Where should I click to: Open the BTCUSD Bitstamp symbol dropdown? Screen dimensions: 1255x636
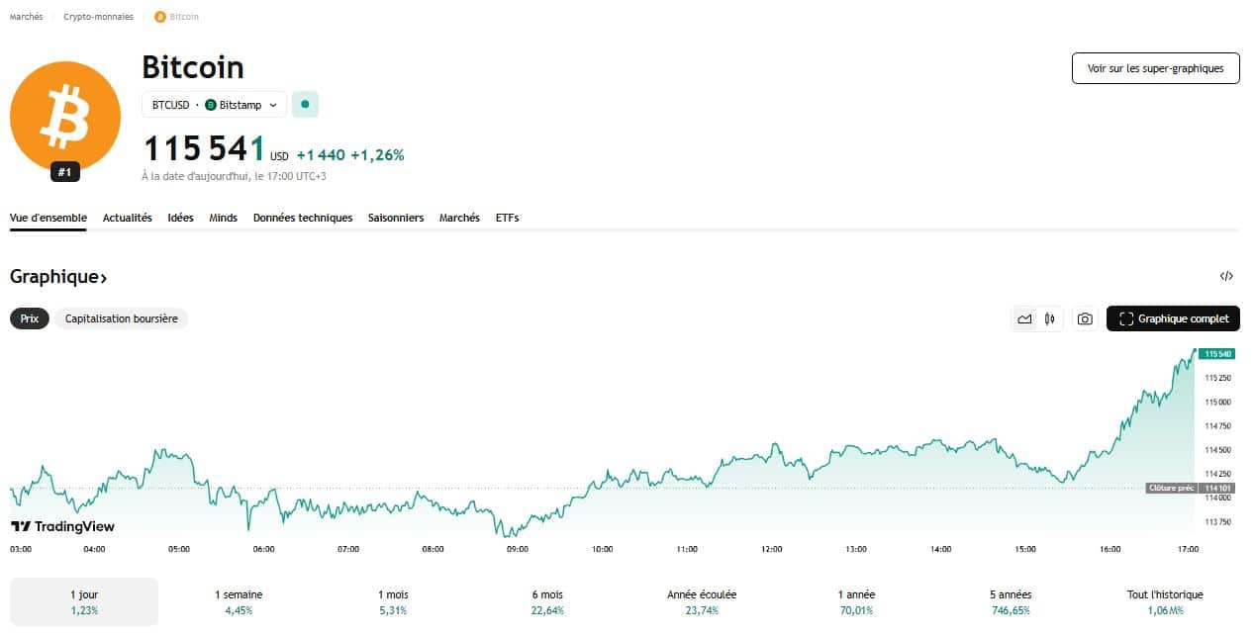coord(214,105)
